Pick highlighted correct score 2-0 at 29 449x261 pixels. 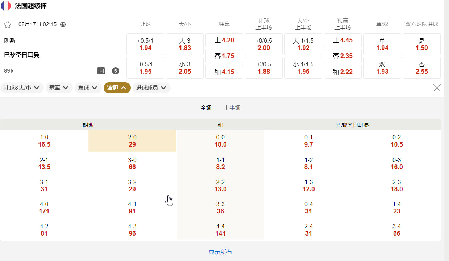[x=132, y=141]
